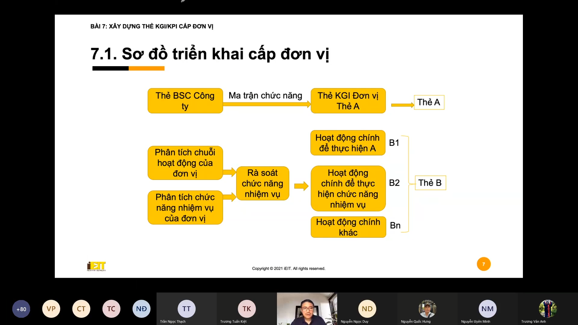The image size is (578, 325).
Task: Click the +80 participants overflow icon
Action: [x=21, y=309]
